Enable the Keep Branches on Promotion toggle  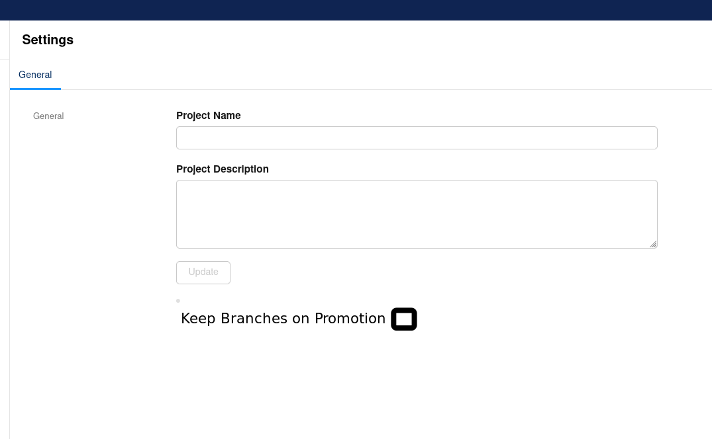tap(404, 319)
